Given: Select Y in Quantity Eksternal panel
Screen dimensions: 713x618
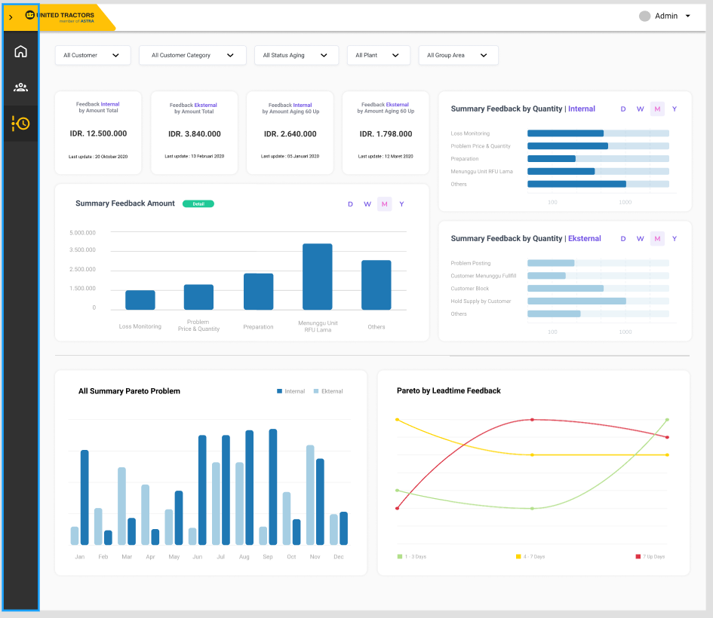Looking at the screenshot, I should (675, 239).
